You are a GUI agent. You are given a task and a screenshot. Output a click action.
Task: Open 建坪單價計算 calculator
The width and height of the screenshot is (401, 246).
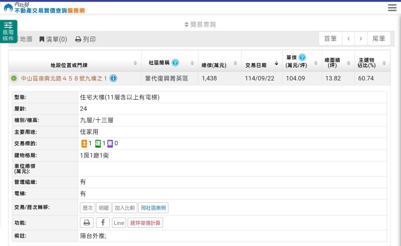point(145,223)
